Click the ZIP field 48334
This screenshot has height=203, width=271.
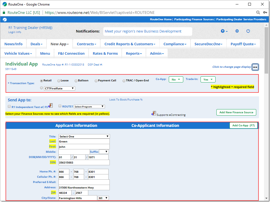coord(65,193)
